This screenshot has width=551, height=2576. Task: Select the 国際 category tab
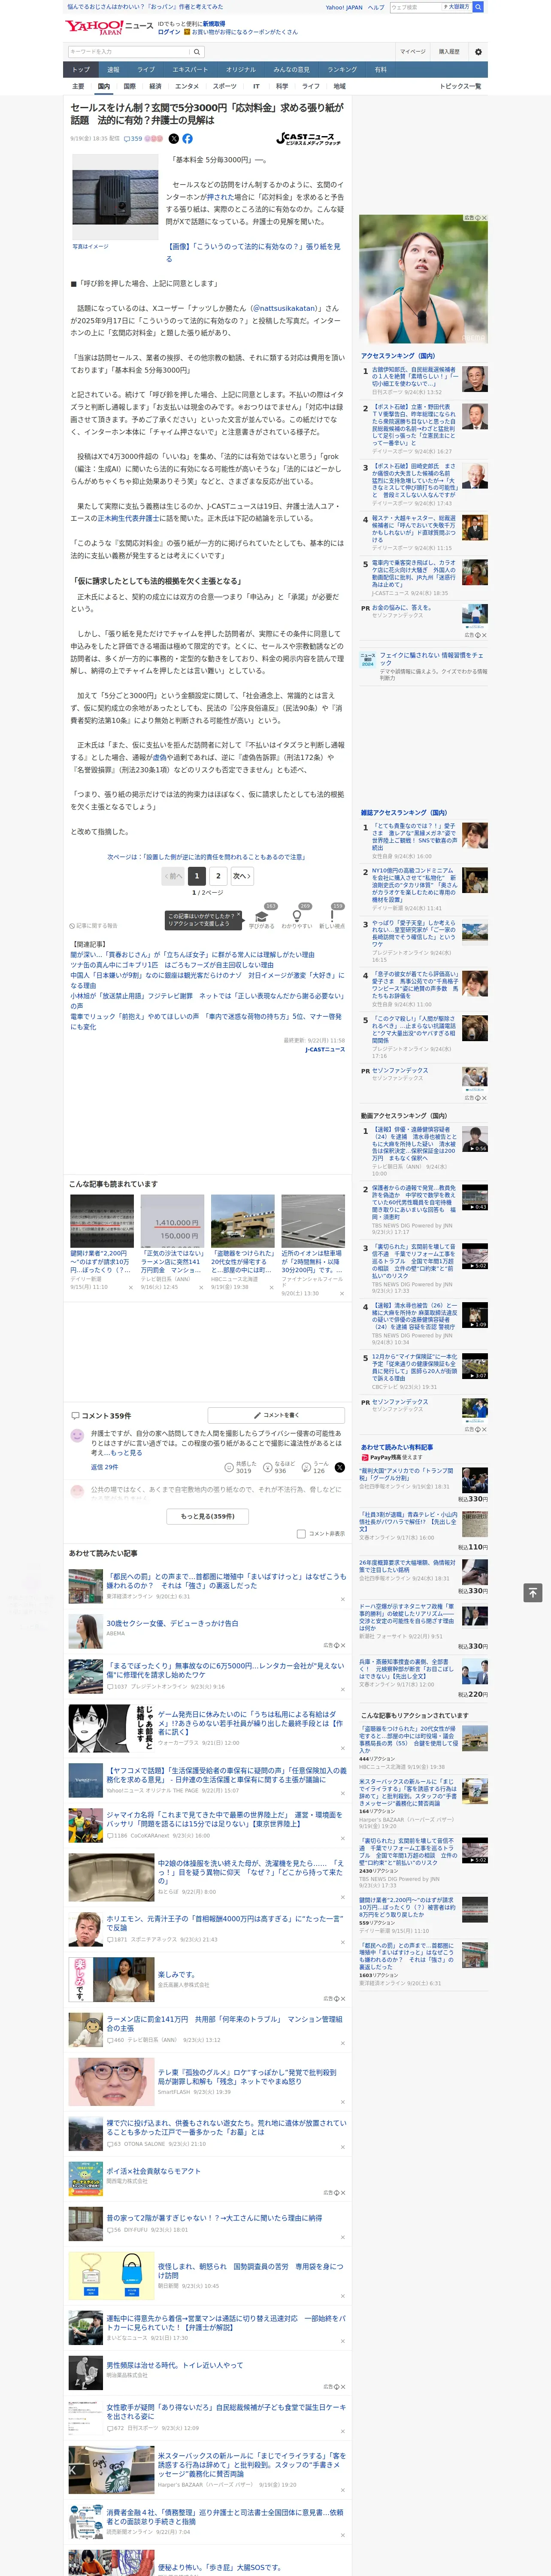point(130,86)
